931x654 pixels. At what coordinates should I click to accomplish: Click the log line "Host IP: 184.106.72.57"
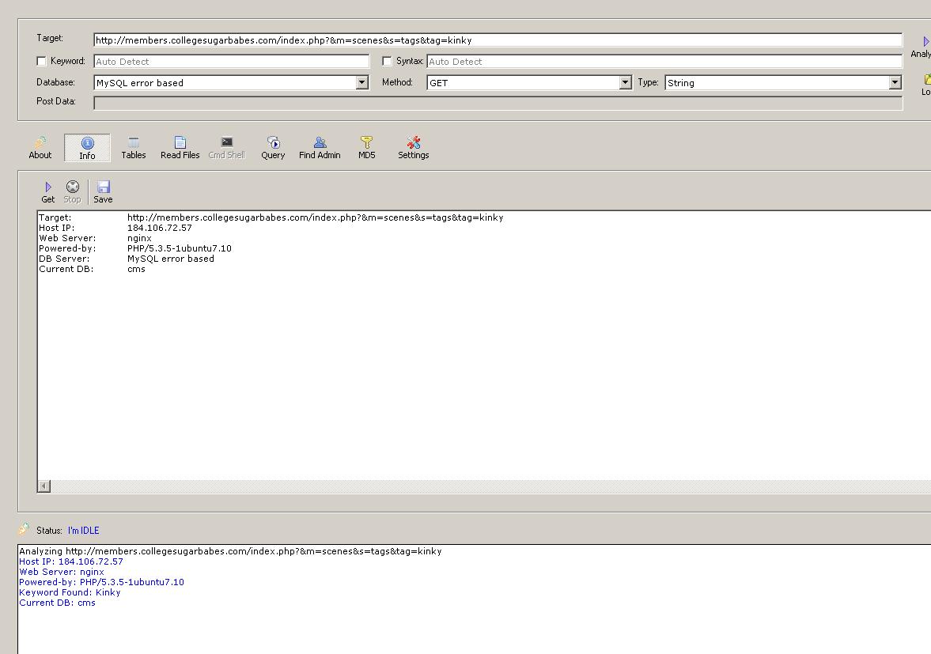pos(71,561)
